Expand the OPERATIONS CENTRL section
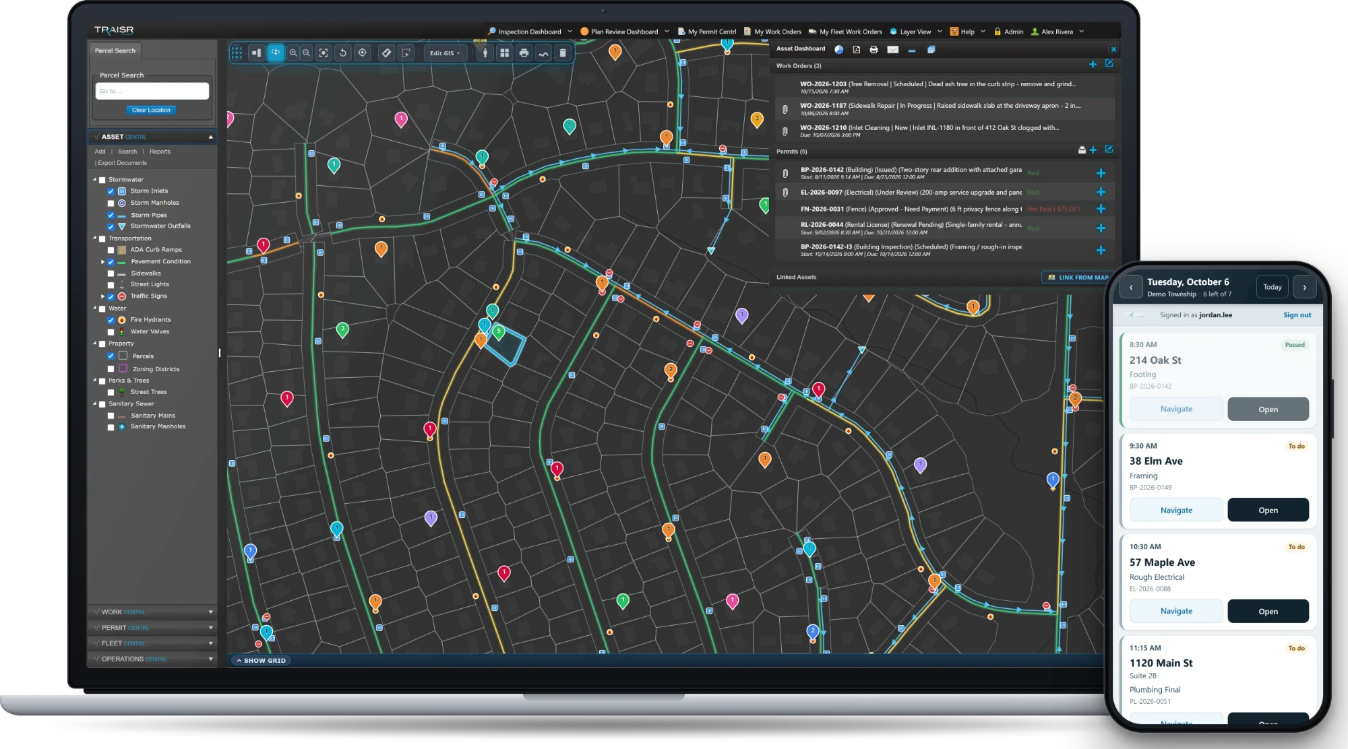Image resolution: width=1348 pixels, height=749 pixels. [152, 659]
